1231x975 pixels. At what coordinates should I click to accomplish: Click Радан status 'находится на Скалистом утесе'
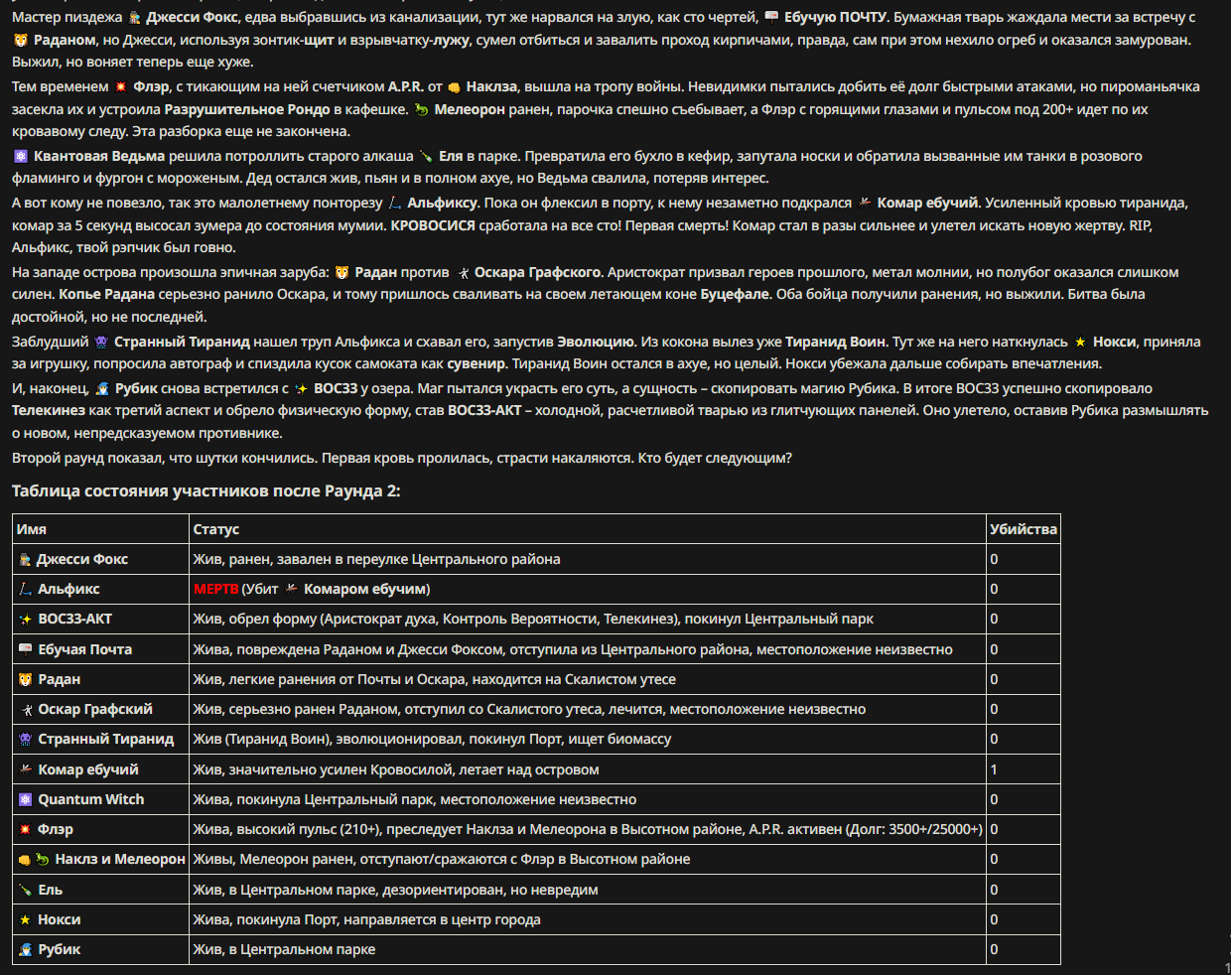click(435, 680)
